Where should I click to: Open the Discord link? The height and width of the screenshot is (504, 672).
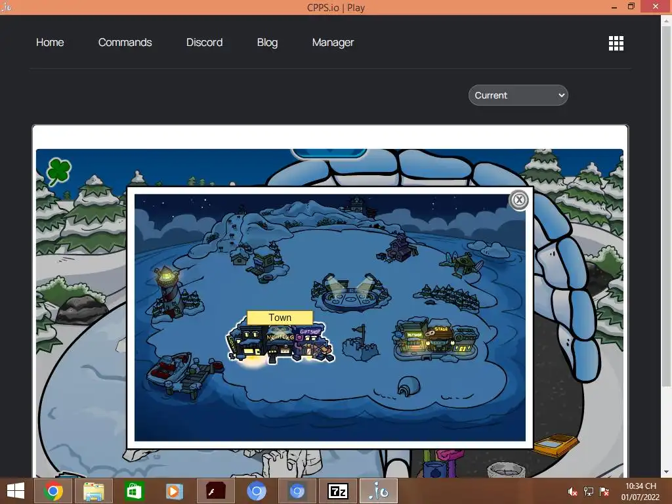tap(205, 43)
